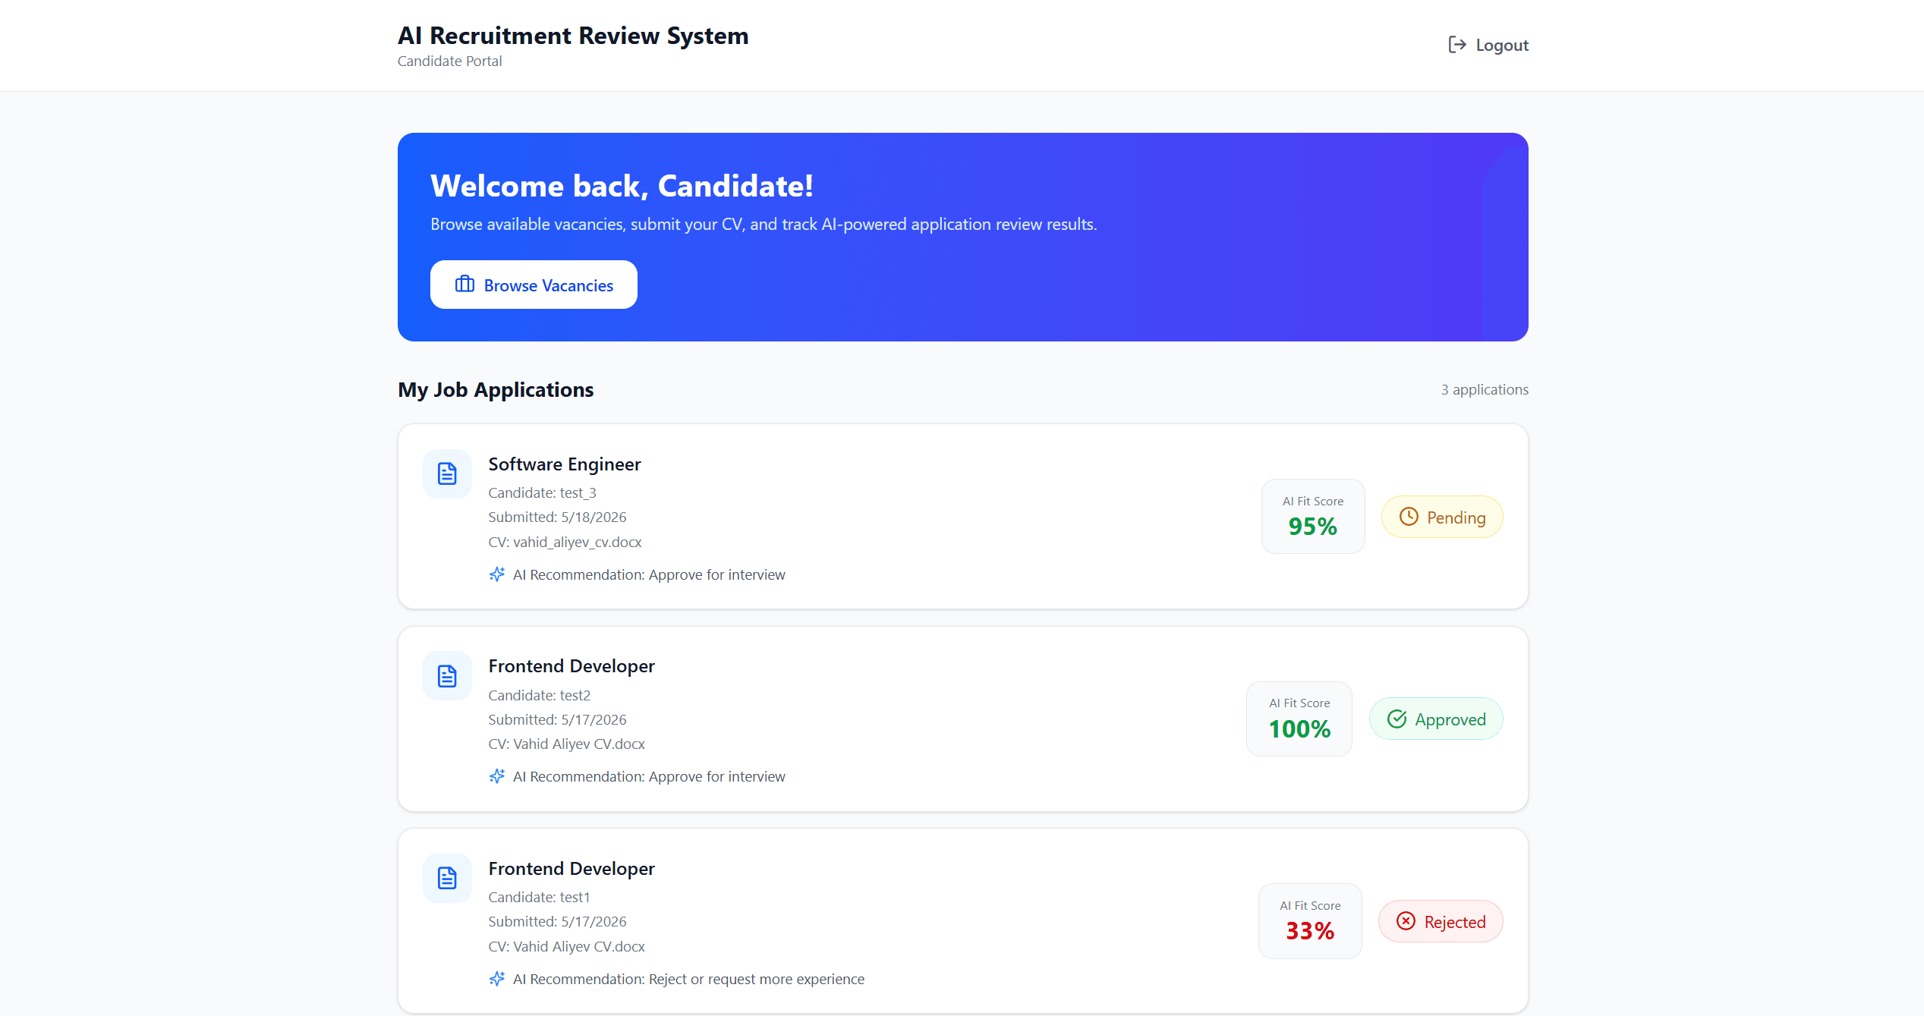Image resolution: width=1924 pixels, height=1016 pixels.
Task: Click the Rejected status text
Action: [1455, 922]
